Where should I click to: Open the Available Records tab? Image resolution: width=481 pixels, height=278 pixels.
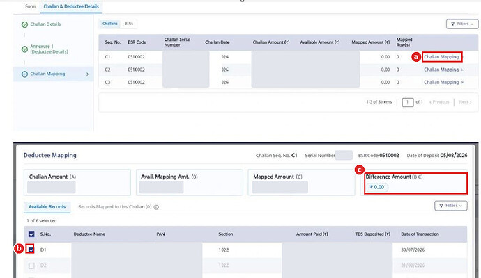(47, 206)
